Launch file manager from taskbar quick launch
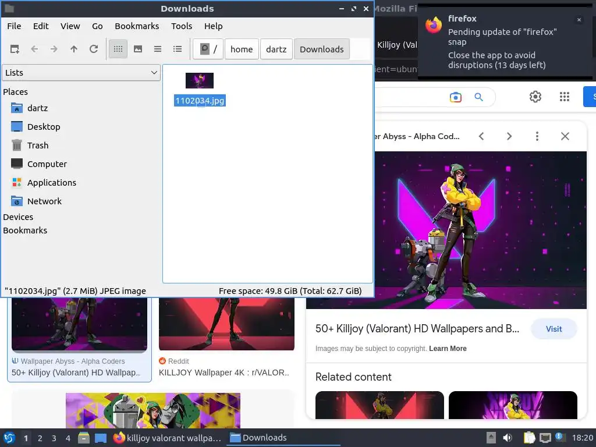Viewport: 596px width, 447px height. click(x=84, y=438)
